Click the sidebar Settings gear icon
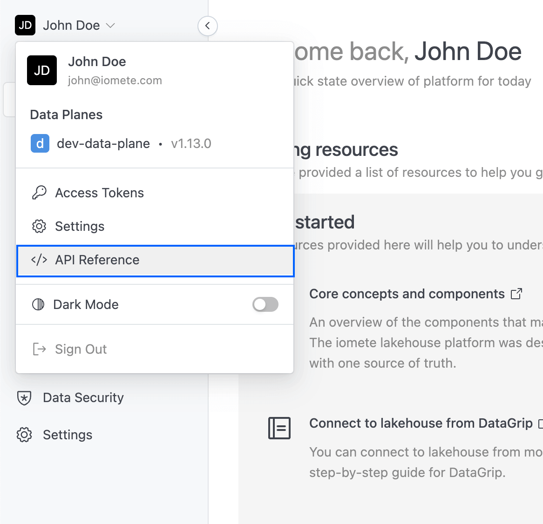The height and width of the screenshot is (524, 543). pyautogui.click(x=24, y=435)
